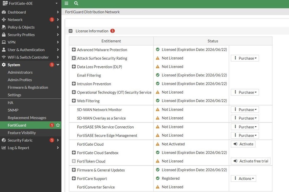Image resolution: width=289 pixels, height=192 pixels.
Task: Click the WiFi & Switch Controller icon
Action: tap(4, 57)
